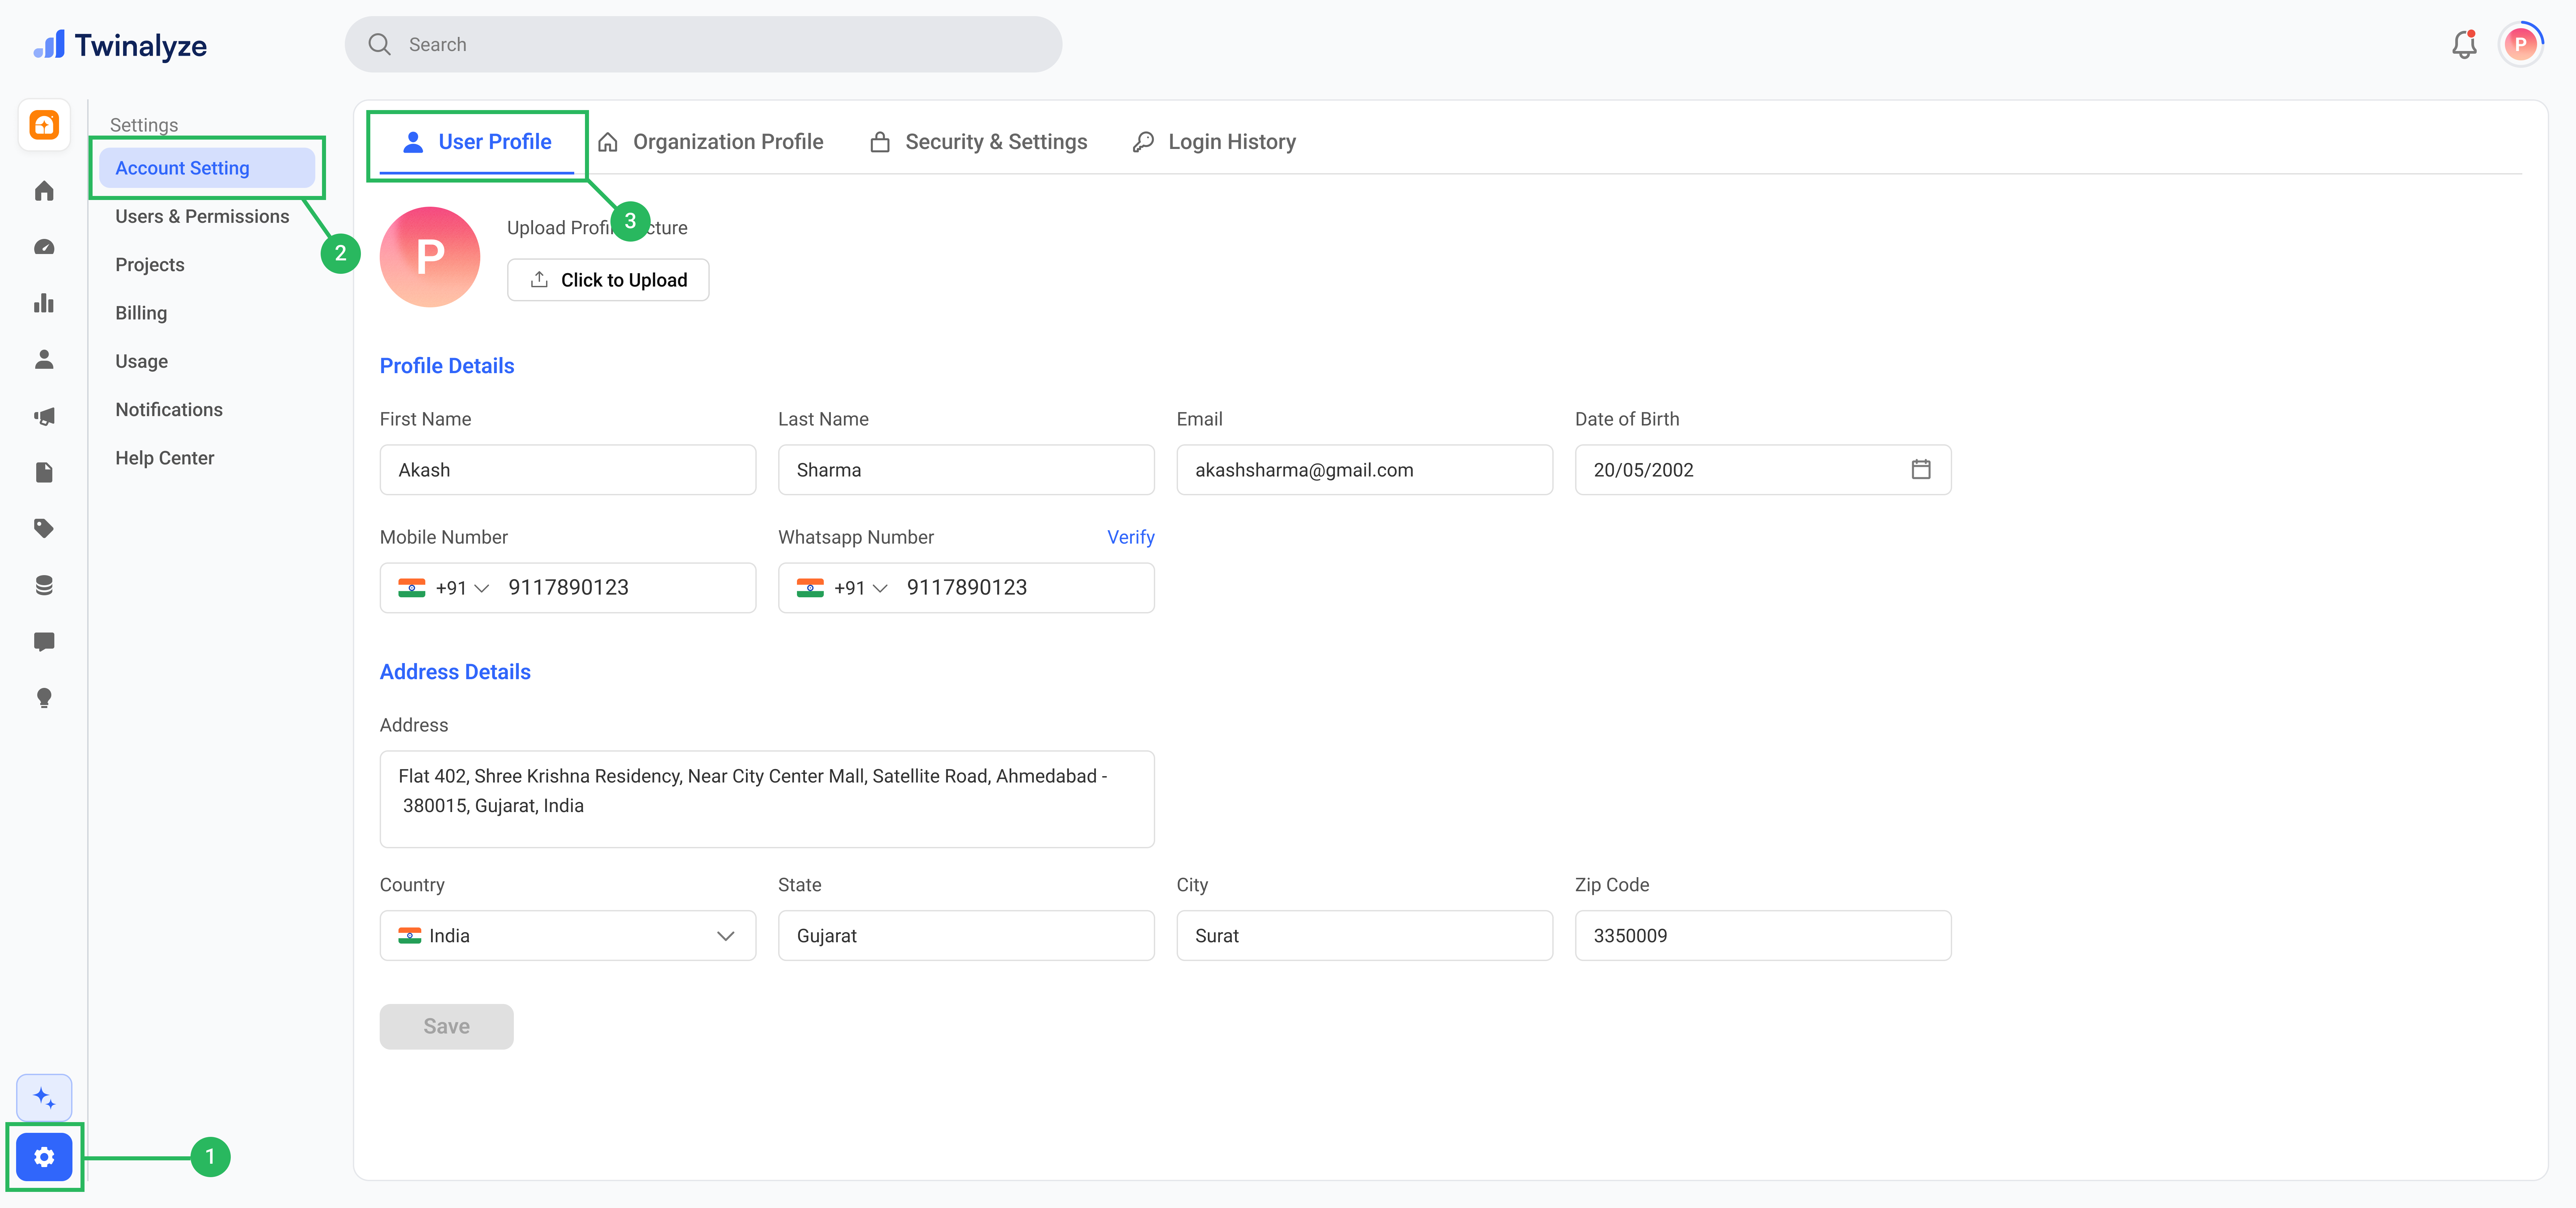2576x1208 pixels.
Task: Click the search magnifier icon
Action: [x=379, y=44]
